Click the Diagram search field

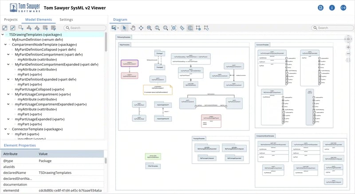pyautogui.click(x=332, y=28)
